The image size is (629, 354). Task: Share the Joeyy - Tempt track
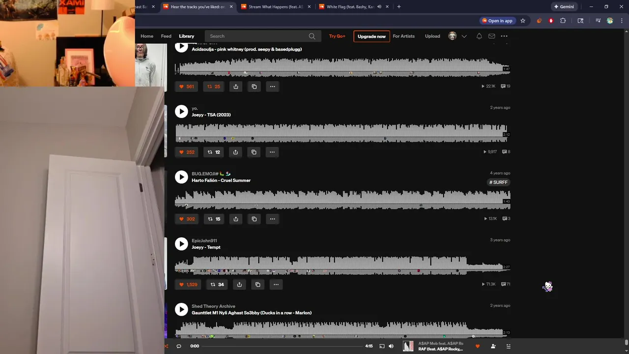point(239,284)
